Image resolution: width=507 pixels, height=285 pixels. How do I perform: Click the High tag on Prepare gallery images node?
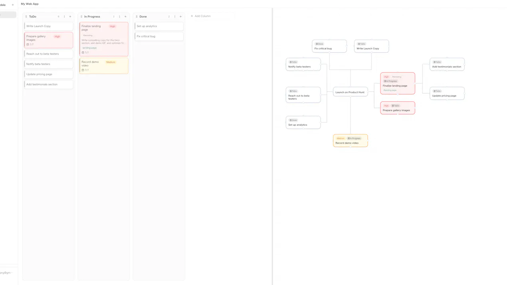(386, 106)
